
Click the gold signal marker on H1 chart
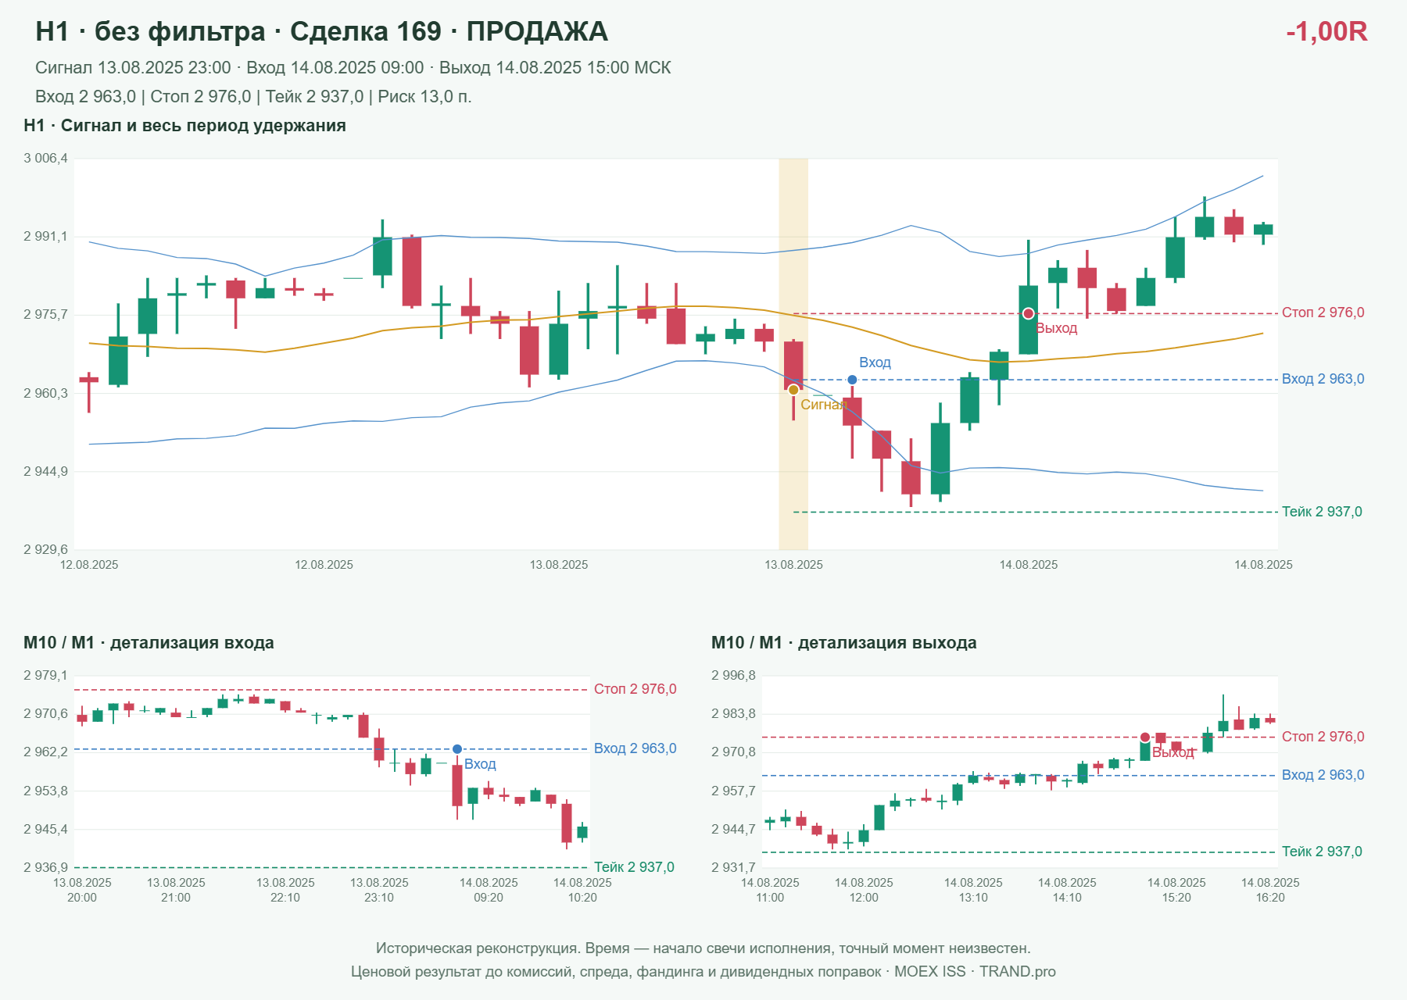coord(793,390)
